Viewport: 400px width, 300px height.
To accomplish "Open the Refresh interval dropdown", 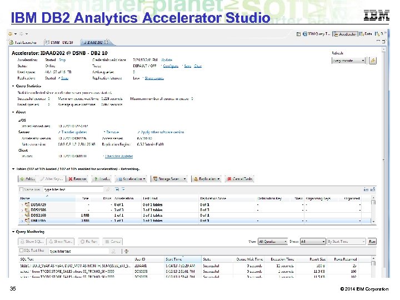I will coord(348,61).
